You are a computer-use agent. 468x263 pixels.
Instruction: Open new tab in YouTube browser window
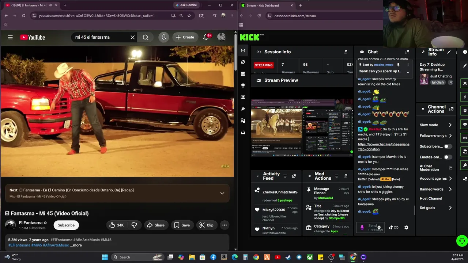click(65, 5)
